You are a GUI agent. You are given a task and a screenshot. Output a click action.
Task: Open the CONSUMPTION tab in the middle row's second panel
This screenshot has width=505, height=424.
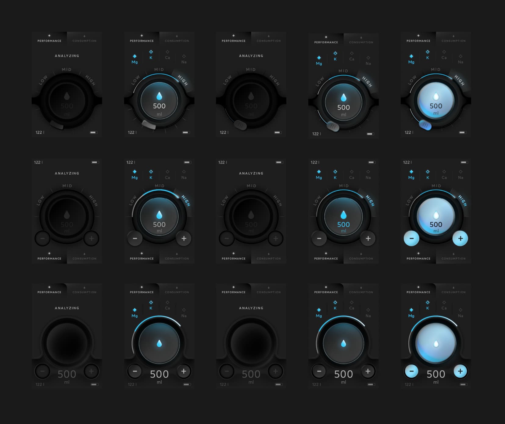pos(177,256)
